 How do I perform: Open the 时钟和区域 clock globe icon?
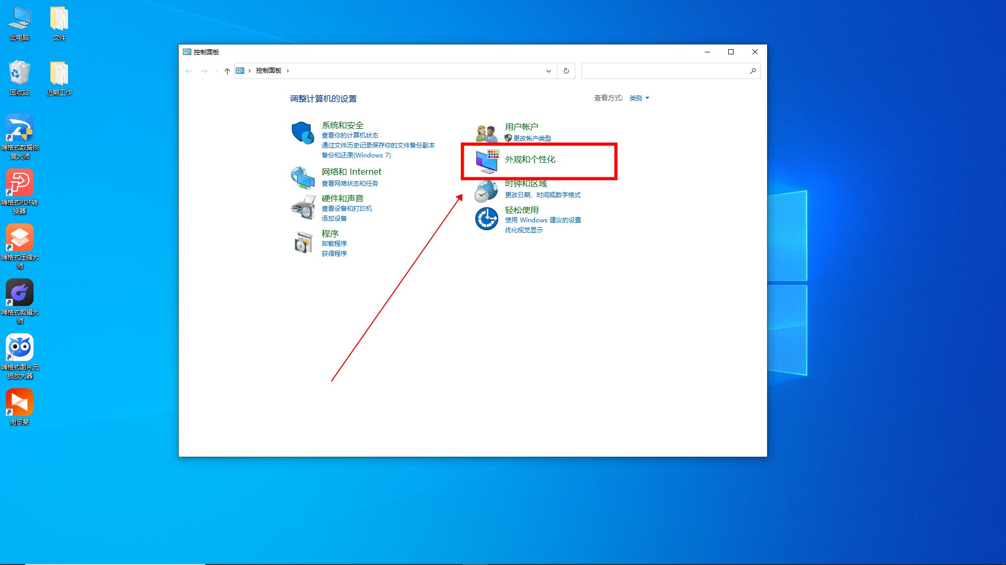[x=486, y=191]
